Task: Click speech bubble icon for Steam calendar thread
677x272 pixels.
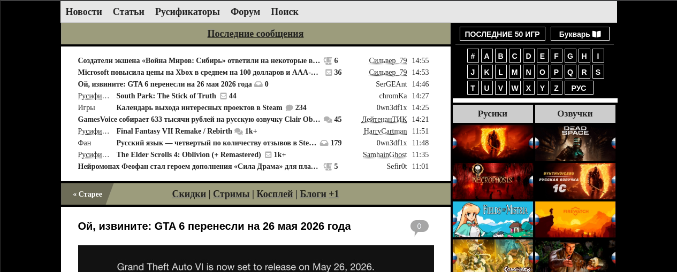Action: (x=290, y=108)
